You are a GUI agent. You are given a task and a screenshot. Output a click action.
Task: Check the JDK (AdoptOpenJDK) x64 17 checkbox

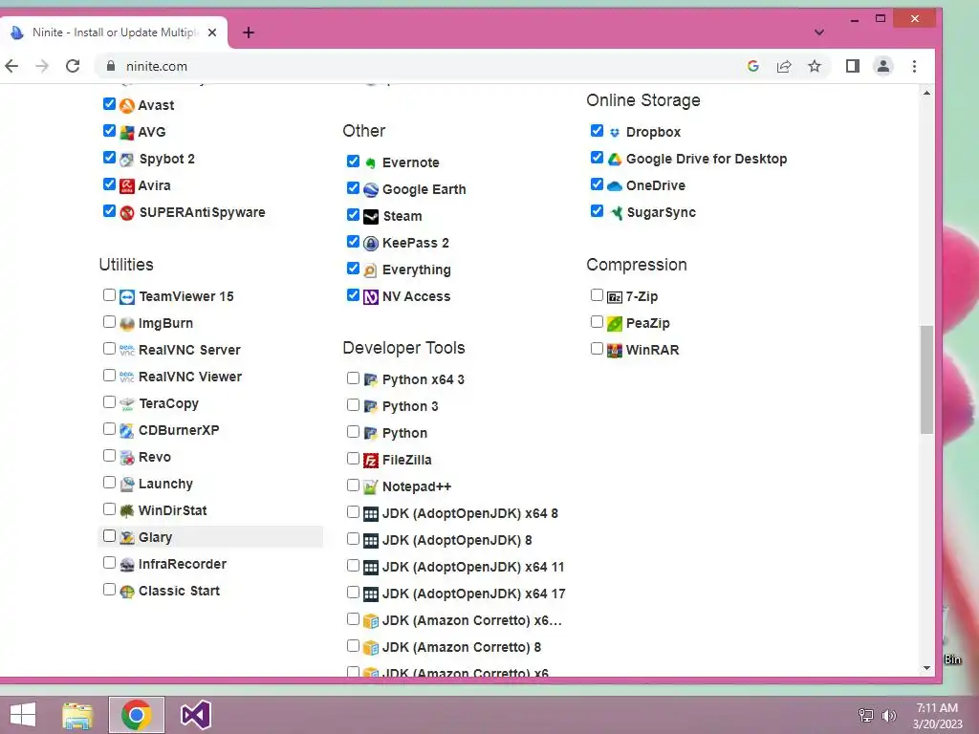[x=354, y=593]
